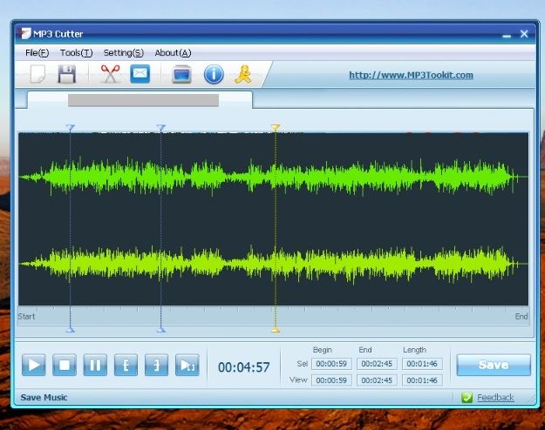
Task: Open the About menu
Action: click(173, 53)
